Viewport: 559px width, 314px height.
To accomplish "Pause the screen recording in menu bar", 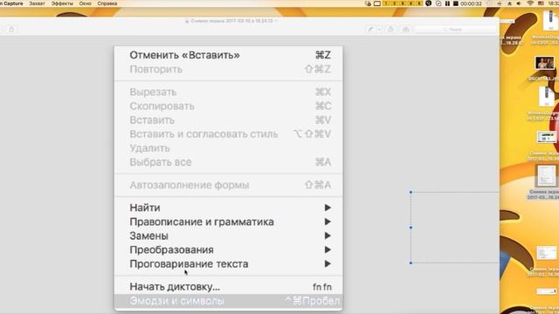I will (447, 3).
